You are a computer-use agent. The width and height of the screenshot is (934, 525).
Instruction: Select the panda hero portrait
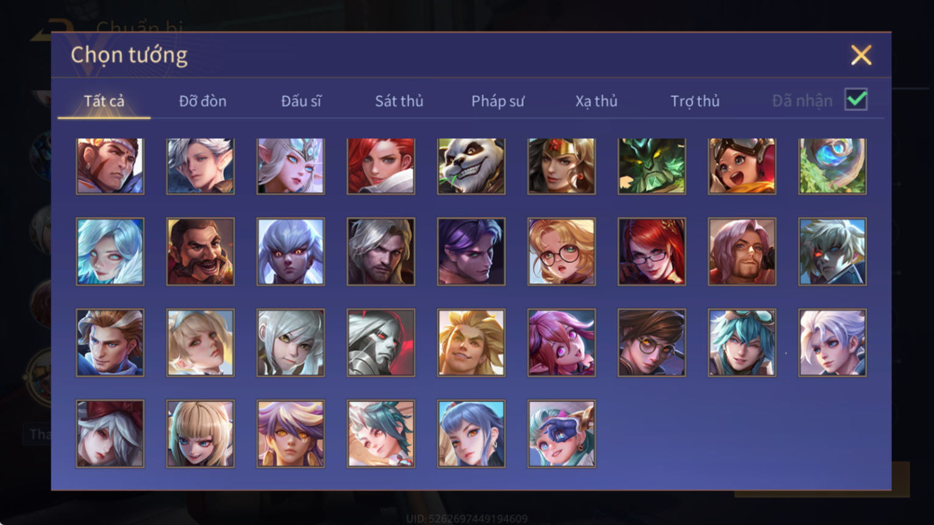pyautogui.click(x=471, y=166)
